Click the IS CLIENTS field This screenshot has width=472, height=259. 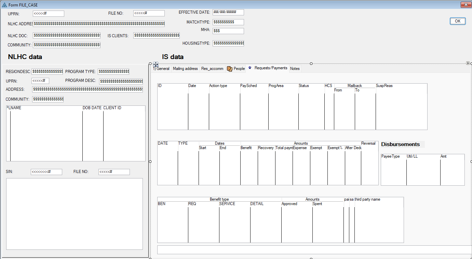coord(156,35)
